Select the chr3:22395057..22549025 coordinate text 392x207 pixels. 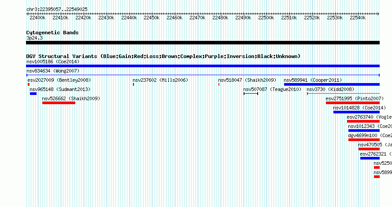click(x=57, y=9)
